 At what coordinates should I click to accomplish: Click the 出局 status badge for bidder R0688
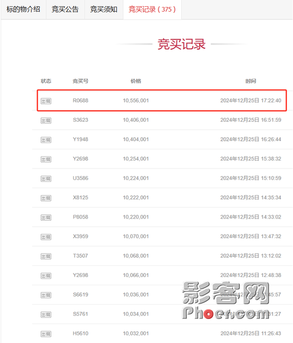point(46,101)
